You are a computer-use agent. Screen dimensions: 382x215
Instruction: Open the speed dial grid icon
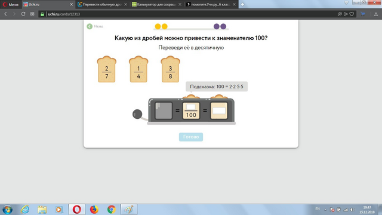coord(32,14)
